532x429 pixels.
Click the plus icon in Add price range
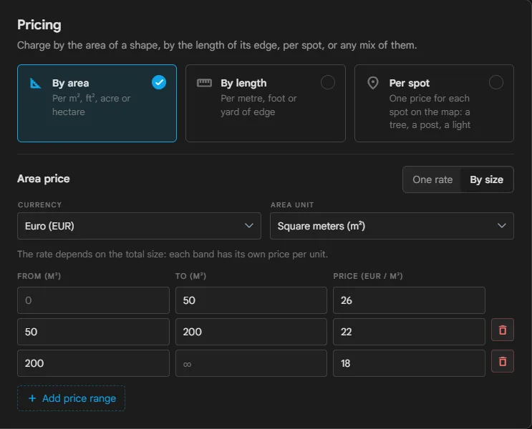pos(32,398)
